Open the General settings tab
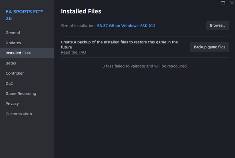Screen dimensions: 235x158 13,33
